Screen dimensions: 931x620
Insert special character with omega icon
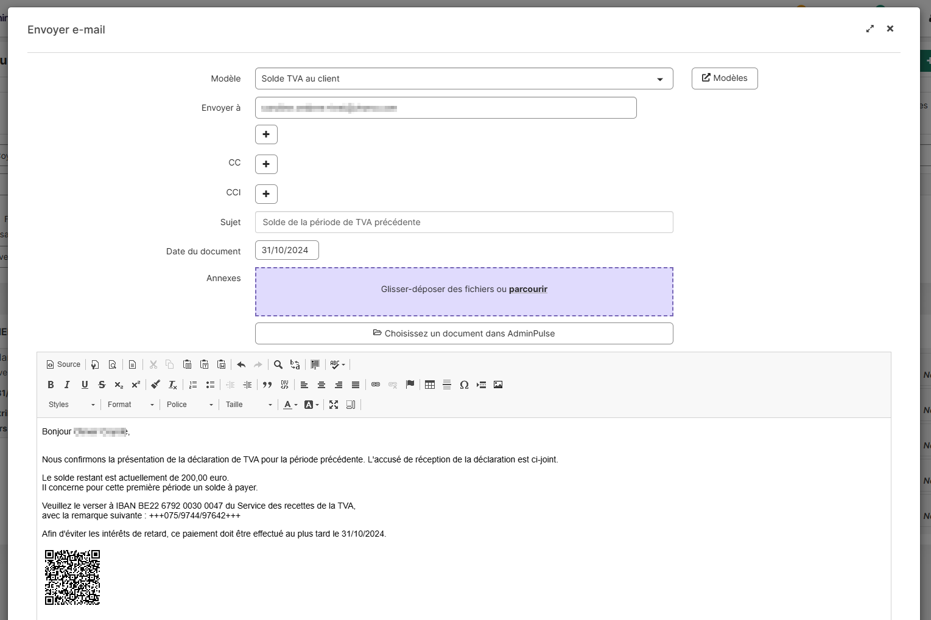464,385
